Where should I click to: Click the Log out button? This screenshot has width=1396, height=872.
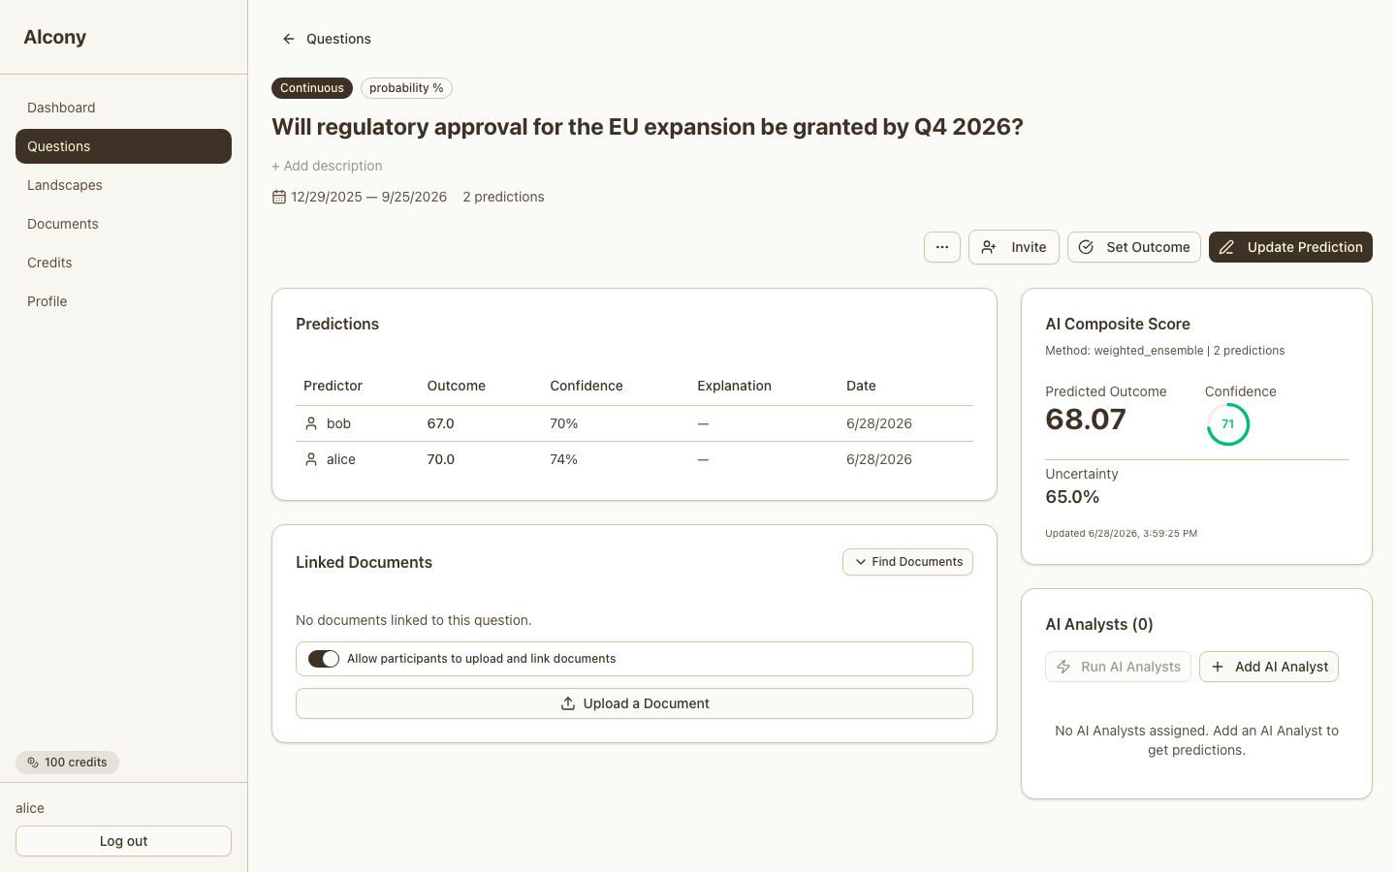(123, 841)
